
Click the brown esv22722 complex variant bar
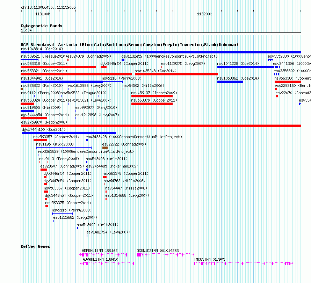[105, 148]
